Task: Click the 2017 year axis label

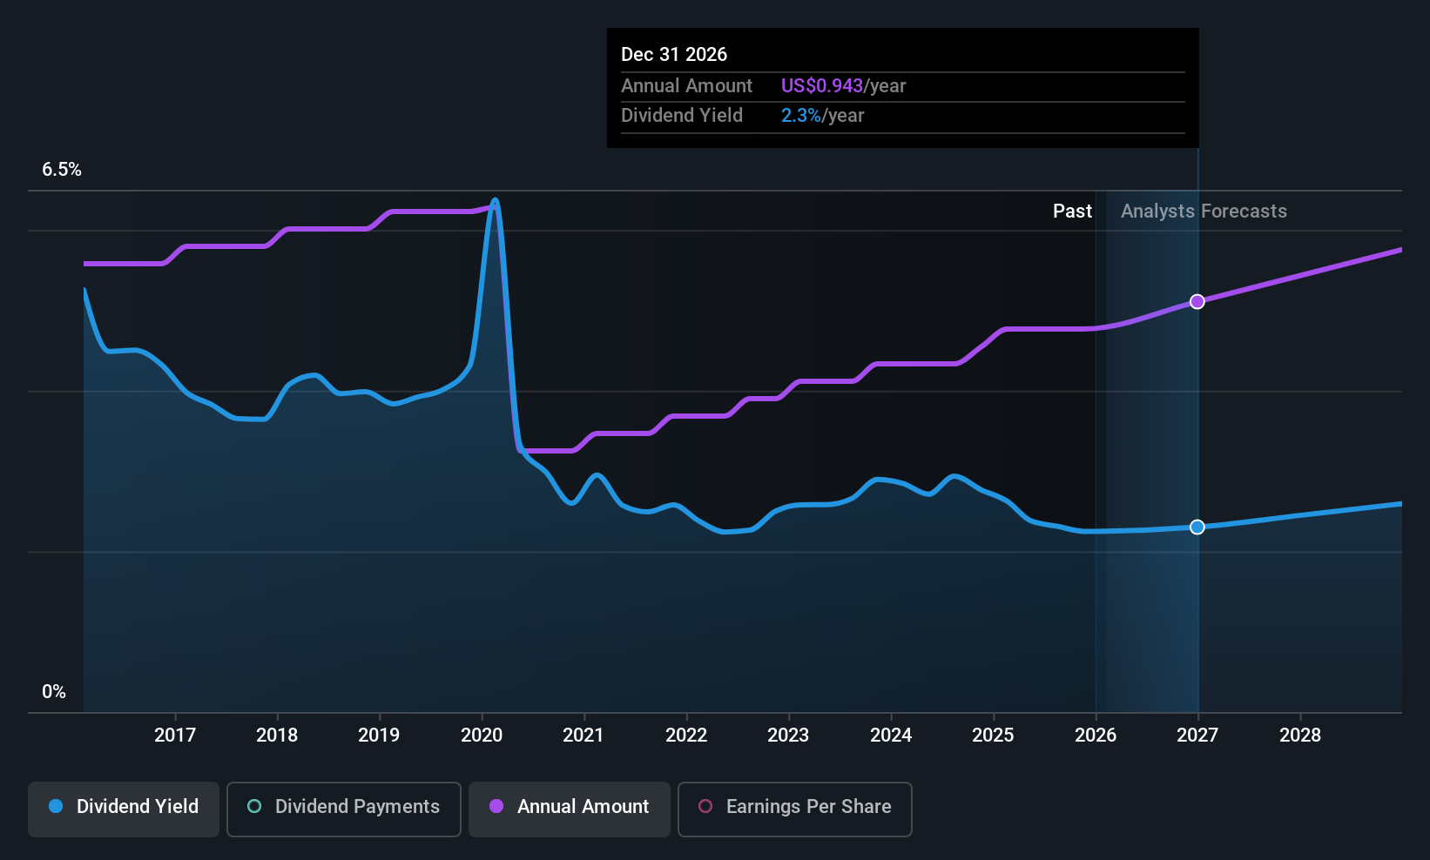Action: point(175,736)
